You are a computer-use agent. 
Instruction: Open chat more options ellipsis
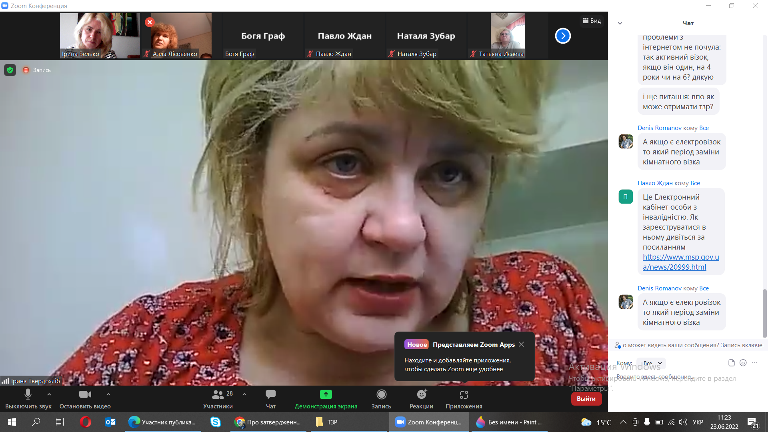coord(755,363)
